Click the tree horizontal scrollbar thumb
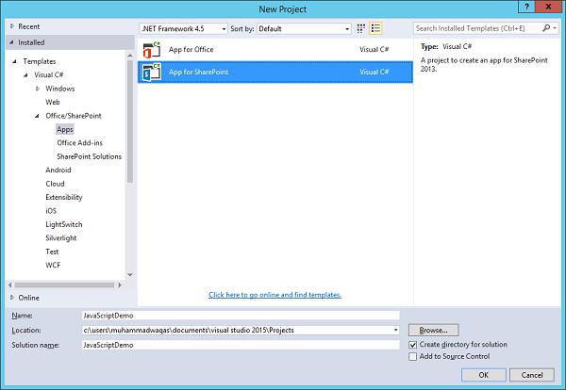Viewport: 566px width, 390px height. (x=64, y=284)
